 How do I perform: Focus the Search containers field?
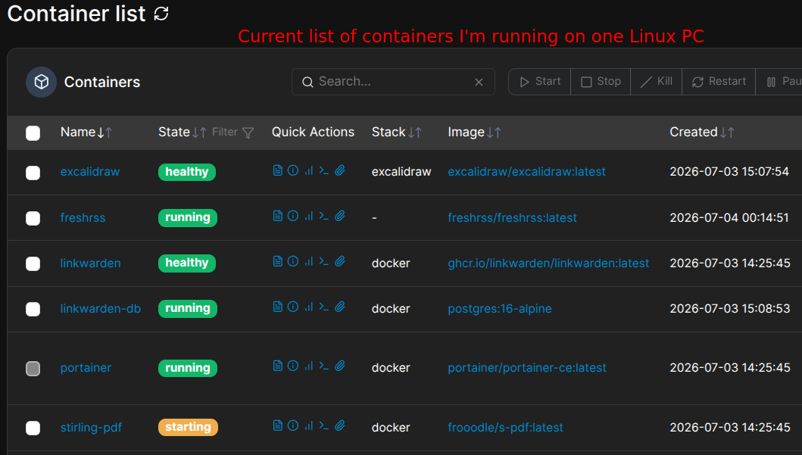click(393, 82)
